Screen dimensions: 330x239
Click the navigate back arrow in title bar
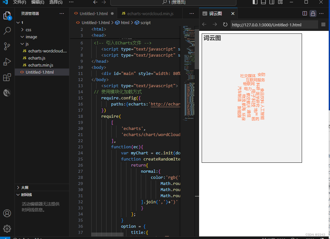(95, 2)
